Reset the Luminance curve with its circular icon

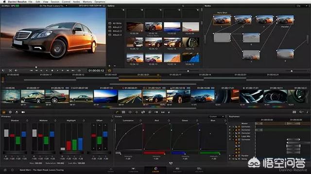coord(140,120)
